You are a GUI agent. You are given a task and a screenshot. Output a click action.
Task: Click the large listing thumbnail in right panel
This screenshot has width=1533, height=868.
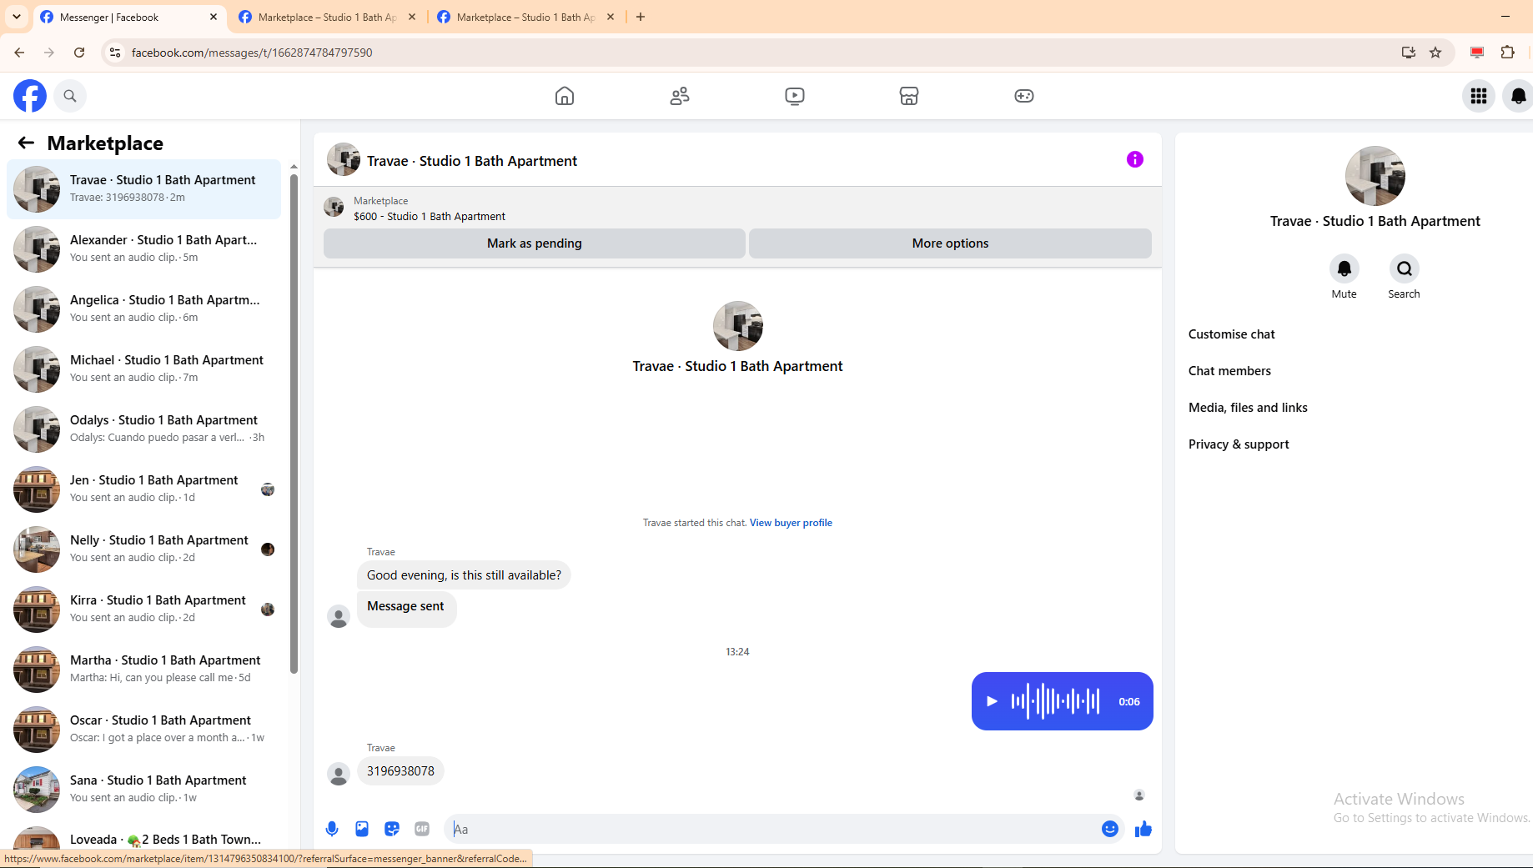(1375, 176)
